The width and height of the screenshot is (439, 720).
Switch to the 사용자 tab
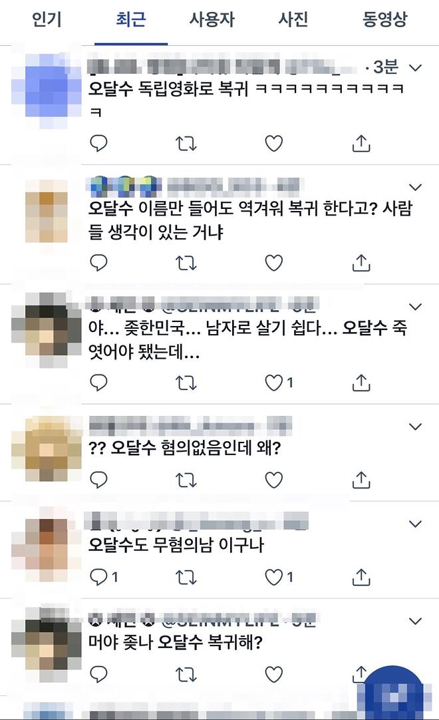(x=212, y=20)
